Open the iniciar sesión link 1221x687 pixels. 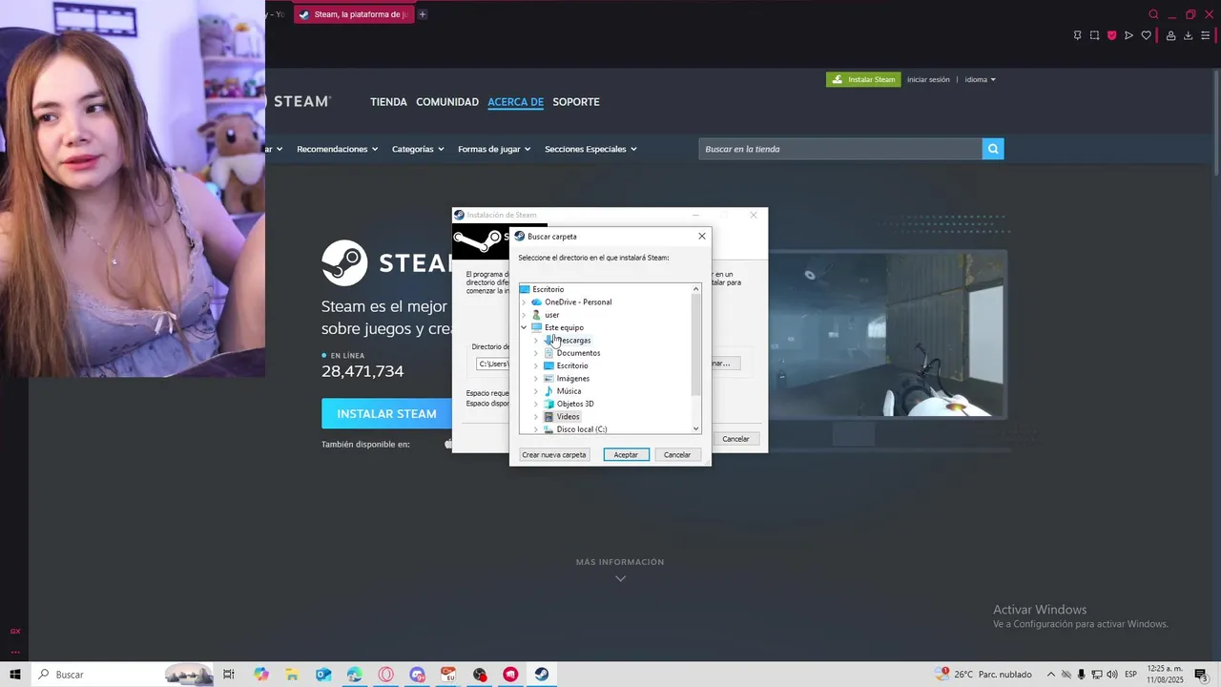pyautogui.click(x=928, y=79)
